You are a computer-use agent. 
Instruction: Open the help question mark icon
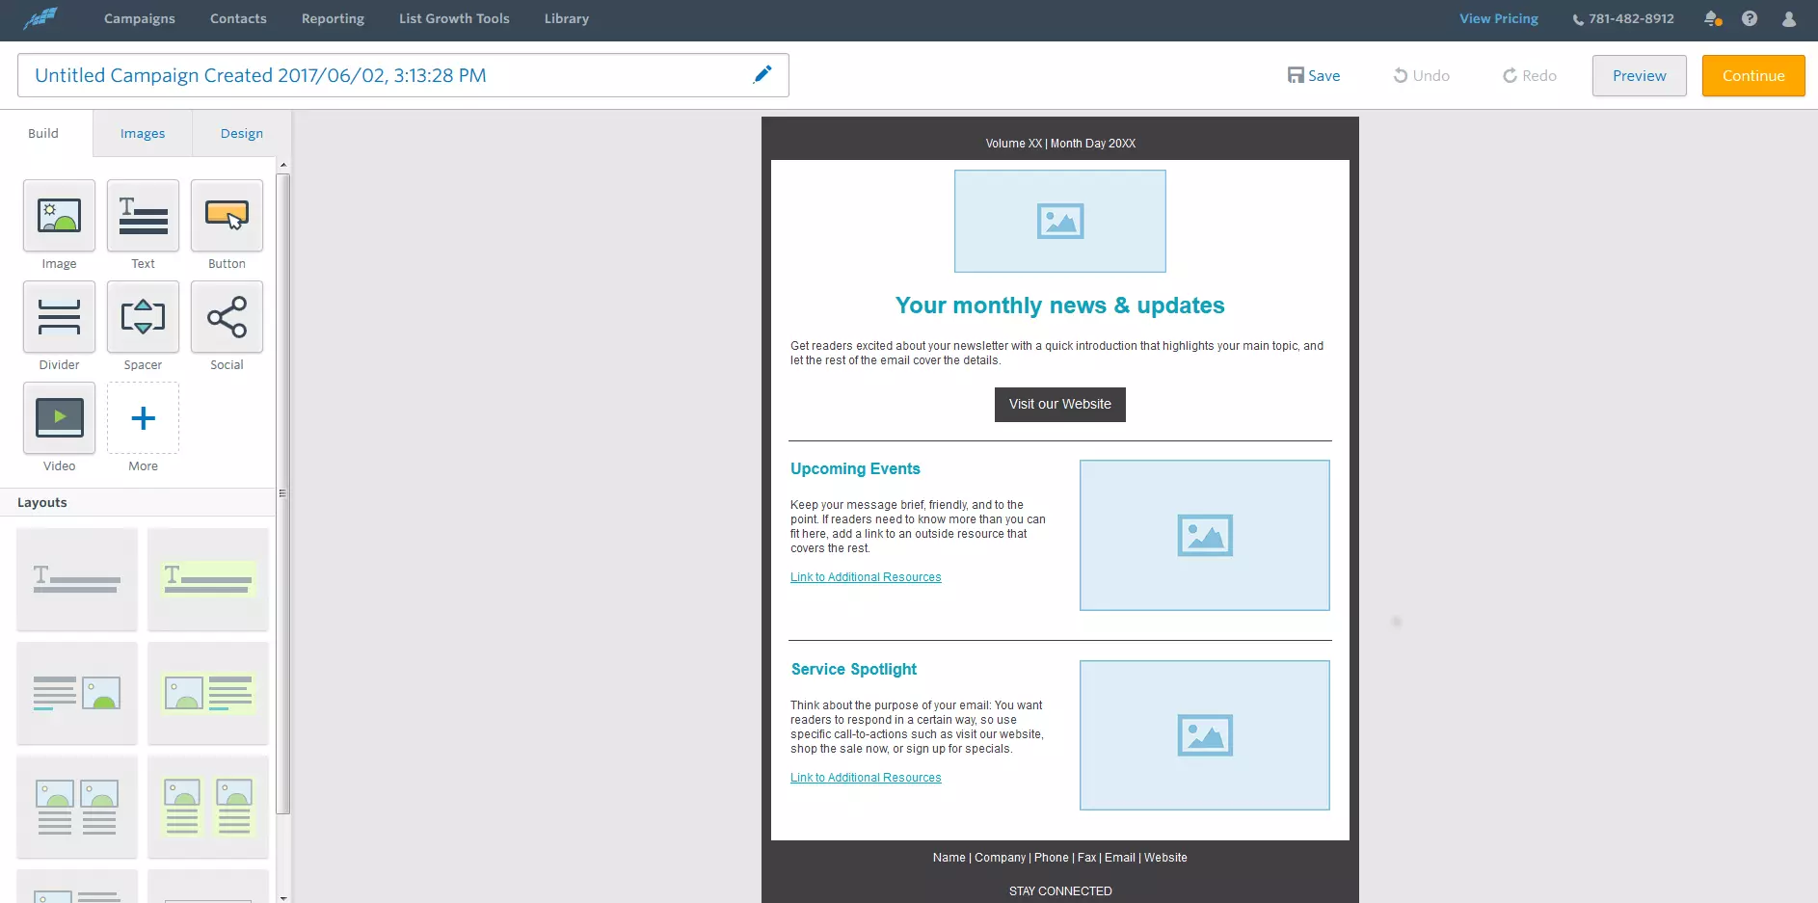point(1750,18)
